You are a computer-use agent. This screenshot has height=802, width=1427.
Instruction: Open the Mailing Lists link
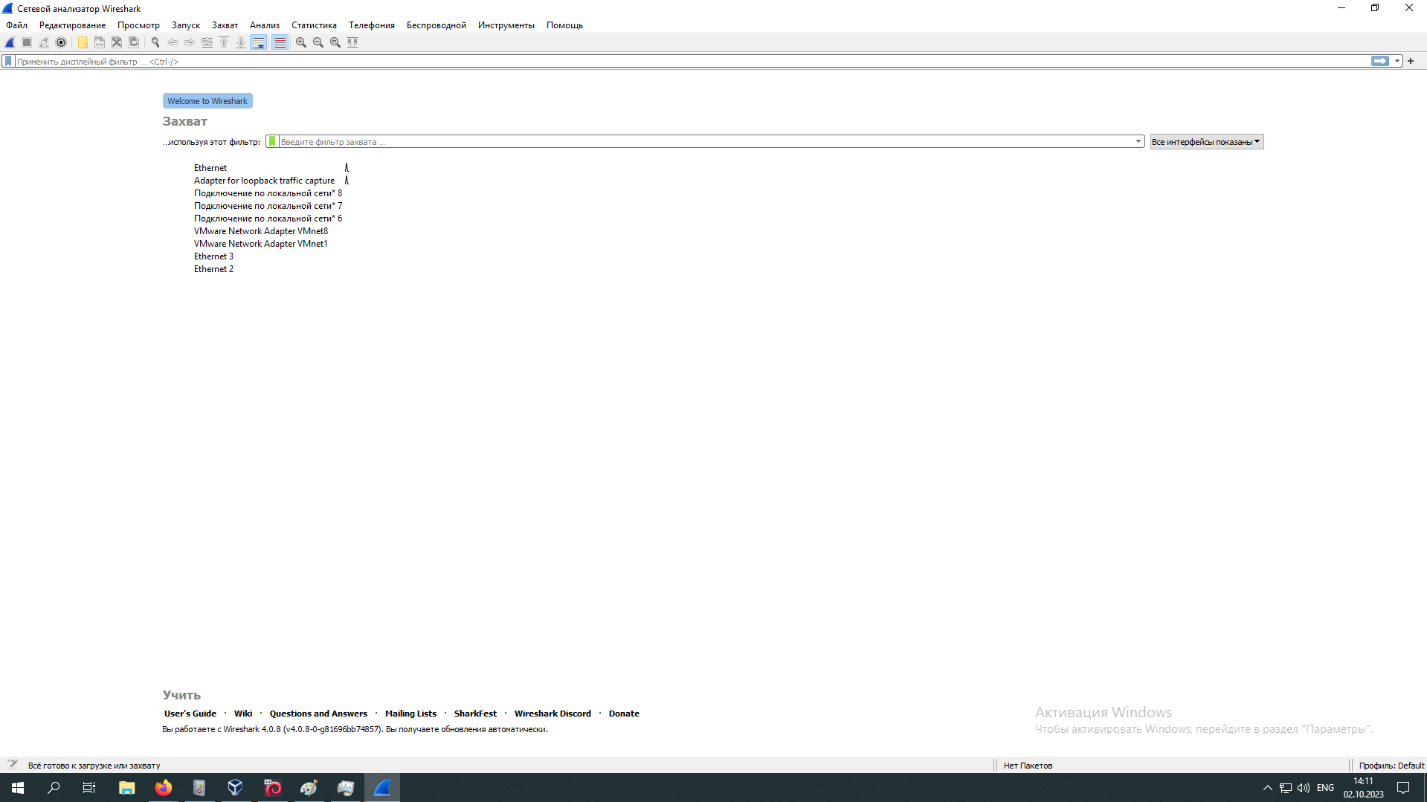tap(410, 714)
